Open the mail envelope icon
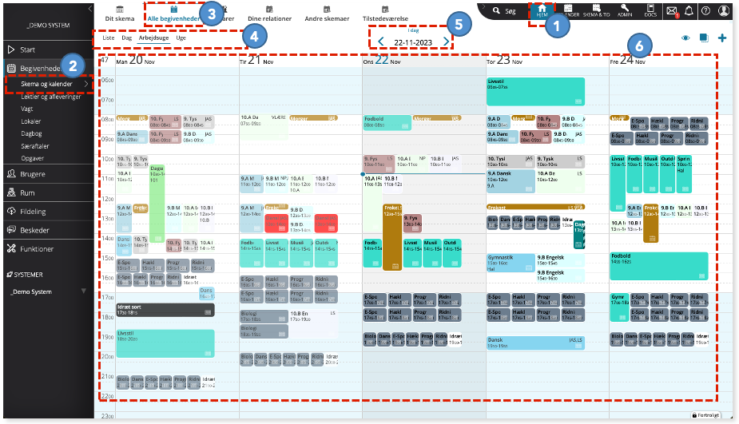 (x=672, y=11)
